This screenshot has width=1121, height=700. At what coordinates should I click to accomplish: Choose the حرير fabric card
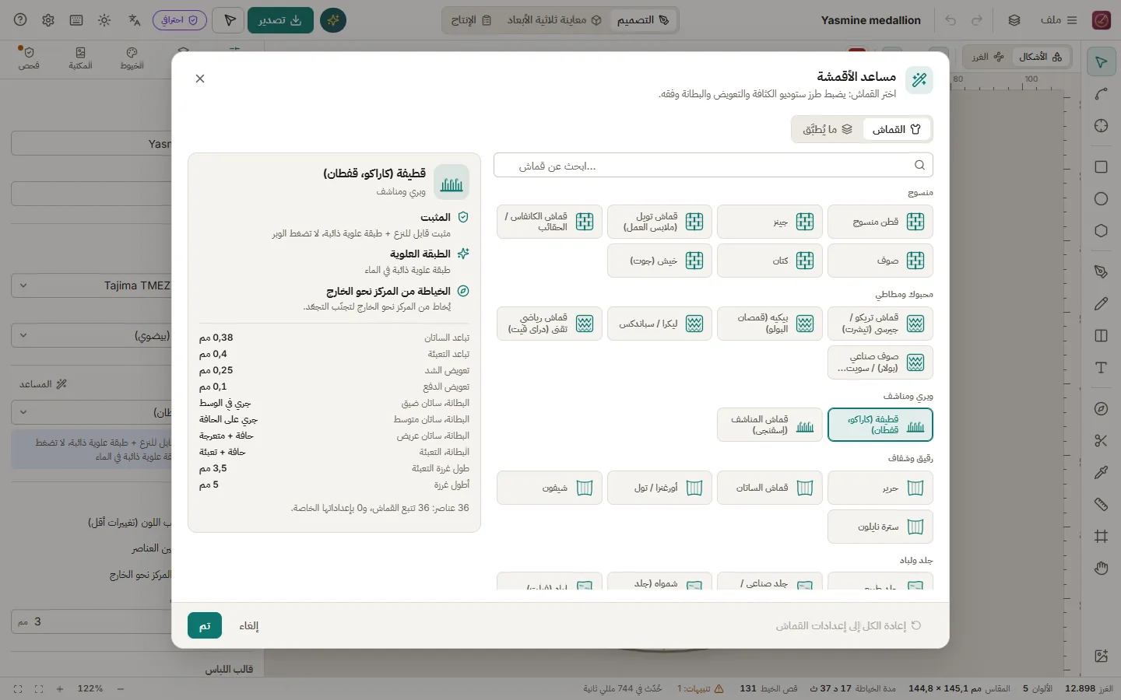click(880, 488)
